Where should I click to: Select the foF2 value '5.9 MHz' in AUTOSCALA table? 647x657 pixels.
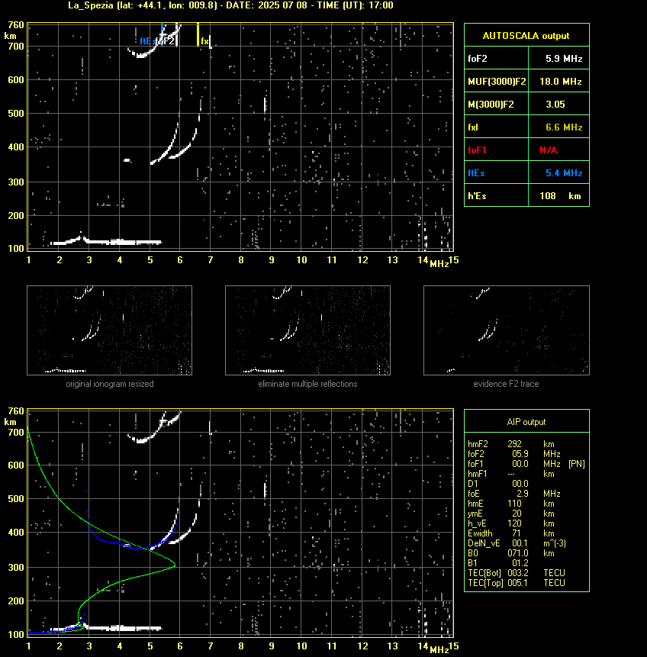click(x=564, y=59)
